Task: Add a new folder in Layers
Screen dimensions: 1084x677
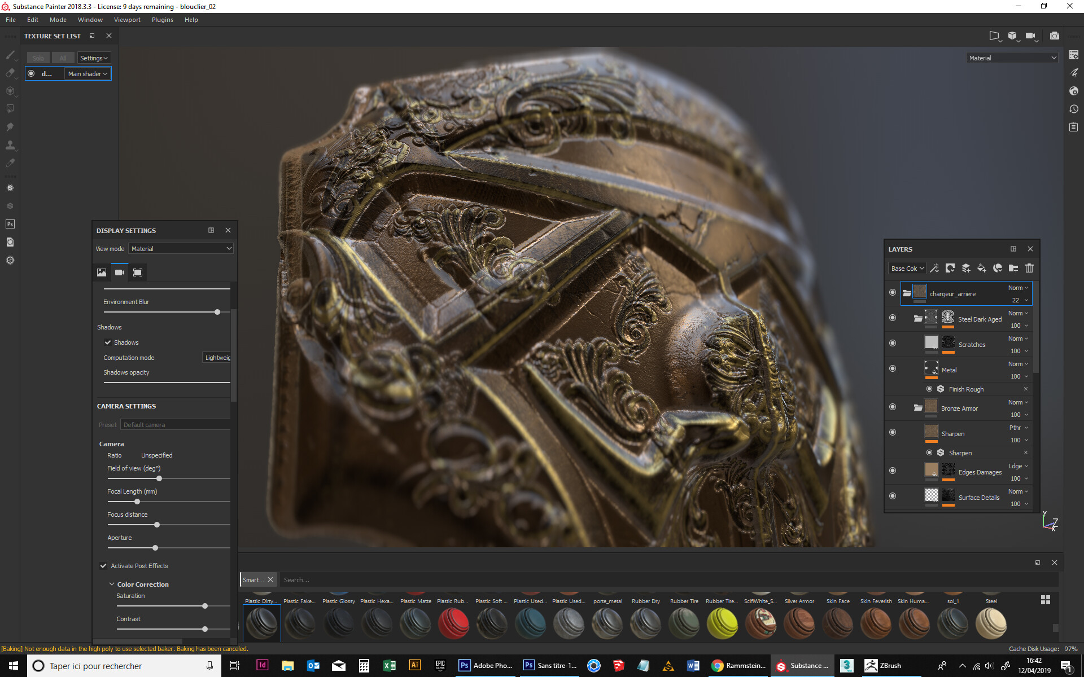Action: tap(1013, 268)
